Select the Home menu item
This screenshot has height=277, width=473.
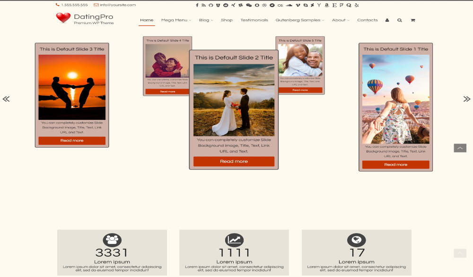pos(147,20)
